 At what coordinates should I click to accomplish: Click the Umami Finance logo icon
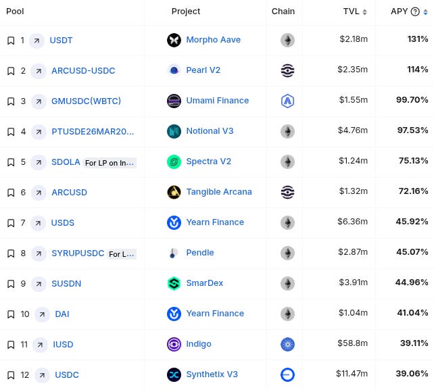click(174, 101)
